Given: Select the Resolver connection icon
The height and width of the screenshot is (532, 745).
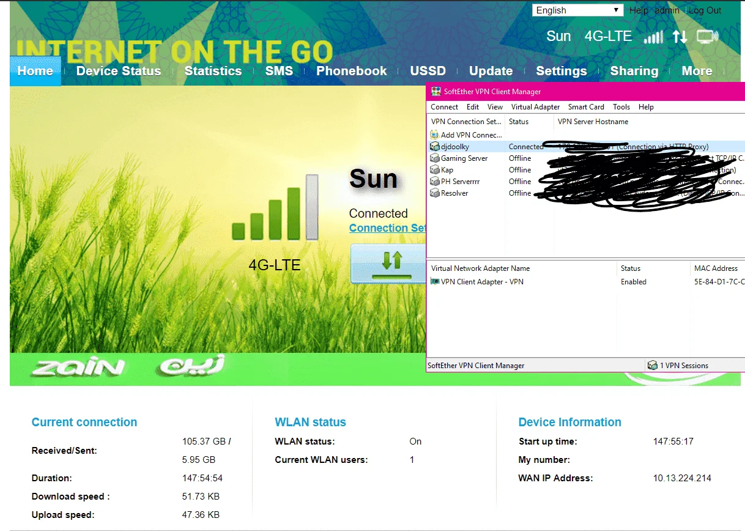Looking at the screenshot, I should [434, 193].
